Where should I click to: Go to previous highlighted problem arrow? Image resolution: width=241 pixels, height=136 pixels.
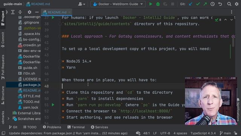[226, 20]
